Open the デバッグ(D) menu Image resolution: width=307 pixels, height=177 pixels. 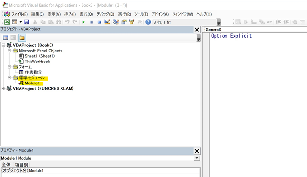coord(105,14)
